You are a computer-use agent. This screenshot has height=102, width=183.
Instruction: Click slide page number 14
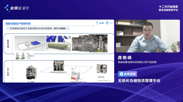click(110, 81)
